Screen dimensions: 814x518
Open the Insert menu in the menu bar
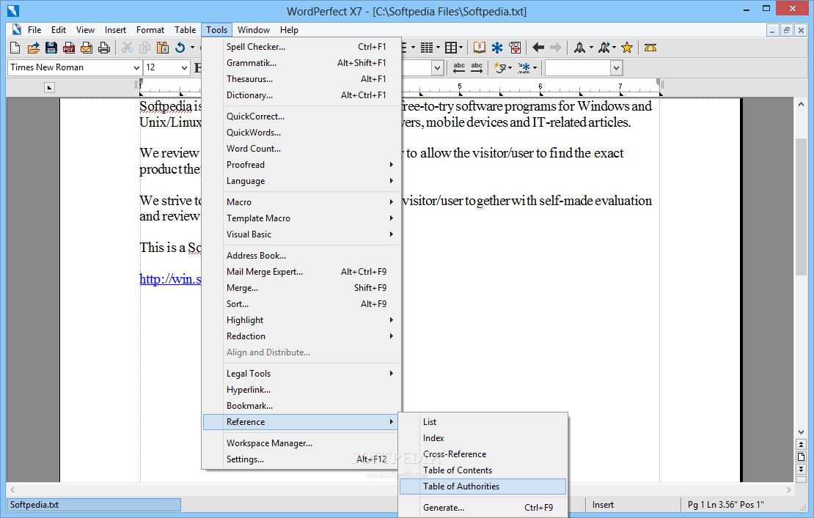[115, 30]
